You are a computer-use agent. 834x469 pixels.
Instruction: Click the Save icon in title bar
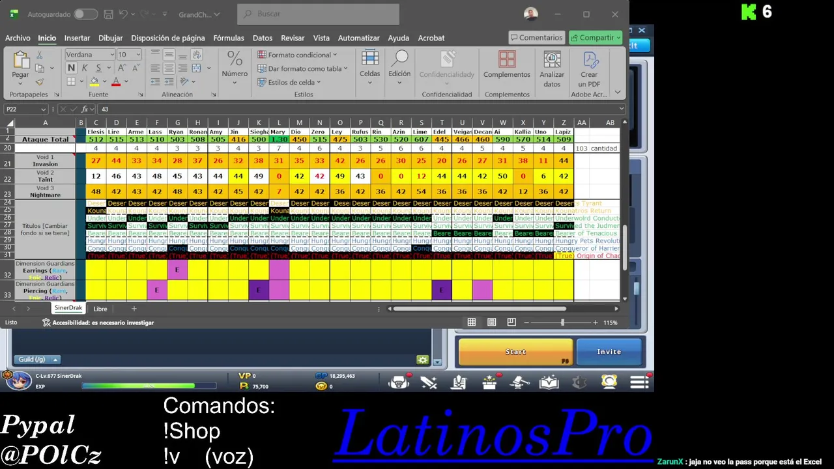[108, 14]
